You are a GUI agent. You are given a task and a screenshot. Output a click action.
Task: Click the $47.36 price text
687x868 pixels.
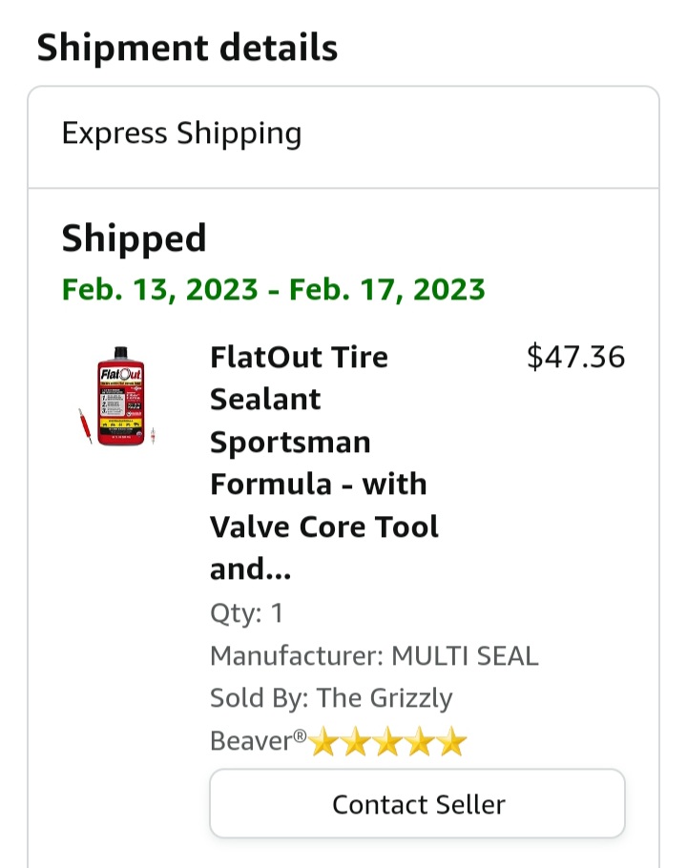point(576,356)
